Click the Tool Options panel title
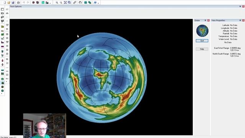The height and width of the screenshot is (138, 245). tap(16, 7)
